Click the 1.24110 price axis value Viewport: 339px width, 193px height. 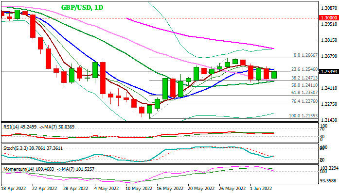[329, 88]
